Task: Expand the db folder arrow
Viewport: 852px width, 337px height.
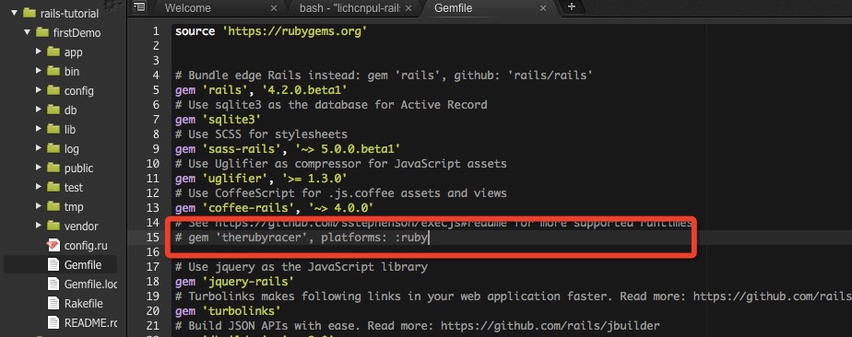Action: coord(39,110)
